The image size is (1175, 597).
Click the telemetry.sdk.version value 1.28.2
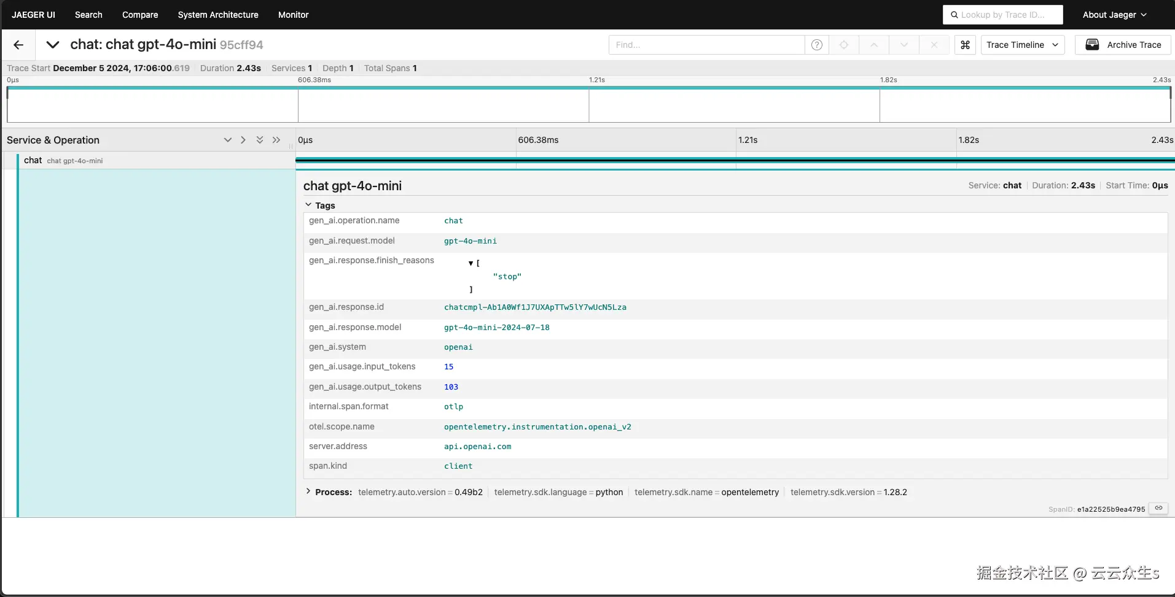[896, 492]
